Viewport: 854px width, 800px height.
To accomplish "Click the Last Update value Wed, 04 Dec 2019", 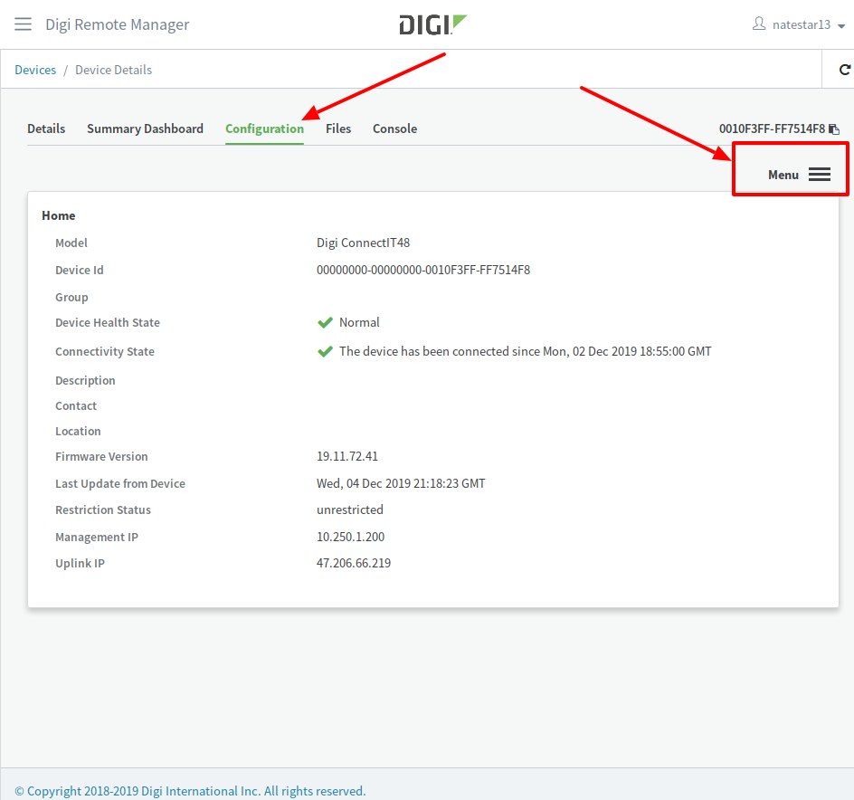I will 401,483.
